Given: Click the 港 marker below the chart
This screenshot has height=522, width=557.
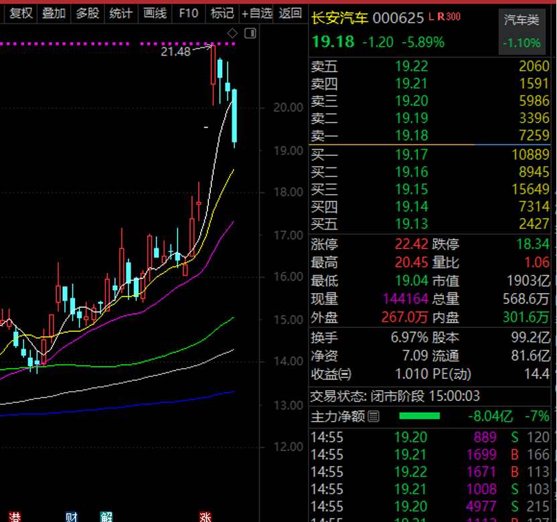Looking at the screenshot, I should [x=15, y=517].
